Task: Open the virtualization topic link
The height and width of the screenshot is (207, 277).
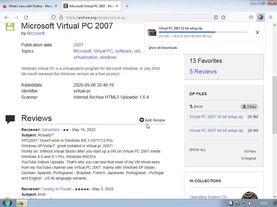Action: tap(85, 57)
